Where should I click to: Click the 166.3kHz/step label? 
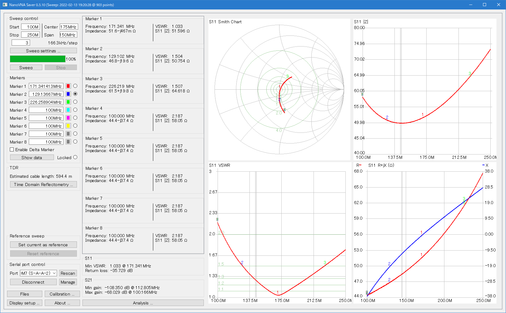63,43
